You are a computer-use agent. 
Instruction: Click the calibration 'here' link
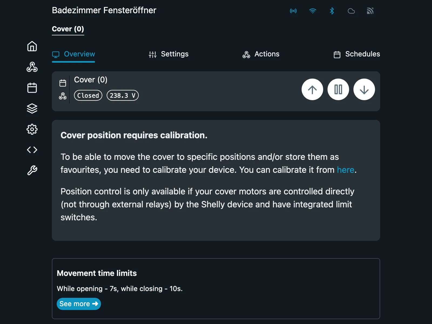click(x=346, y=170)
